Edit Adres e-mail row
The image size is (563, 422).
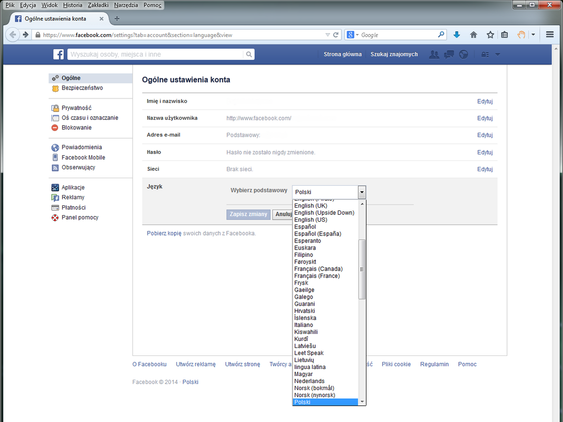pyautogui.click(x=485, y=135)
